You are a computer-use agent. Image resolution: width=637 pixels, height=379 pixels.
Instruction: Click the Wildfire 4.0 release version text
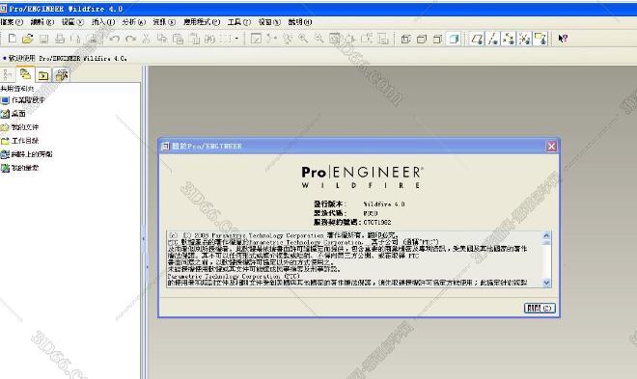coord(384,204)
